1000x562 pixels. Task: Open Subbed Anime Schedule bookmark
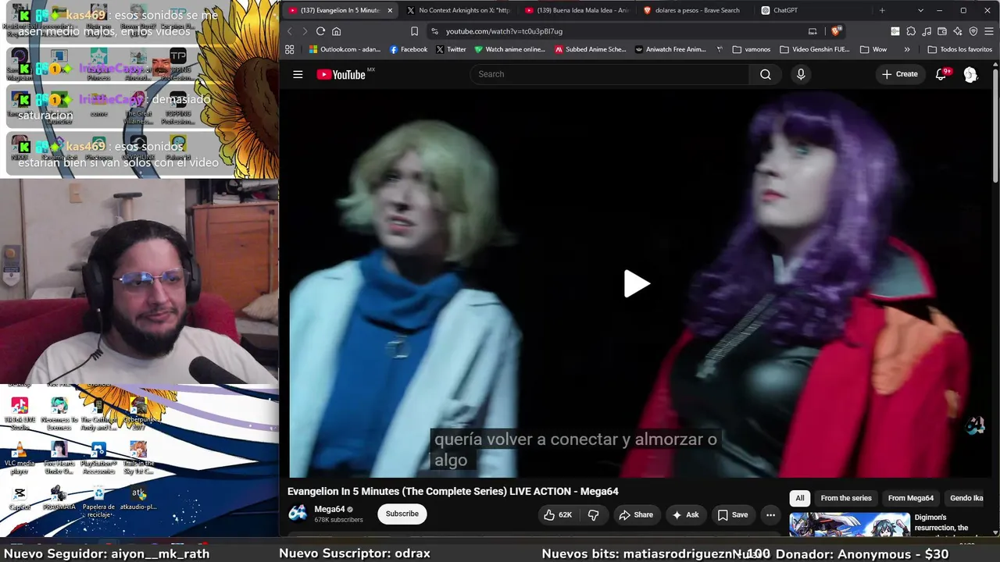coord(591,49)
